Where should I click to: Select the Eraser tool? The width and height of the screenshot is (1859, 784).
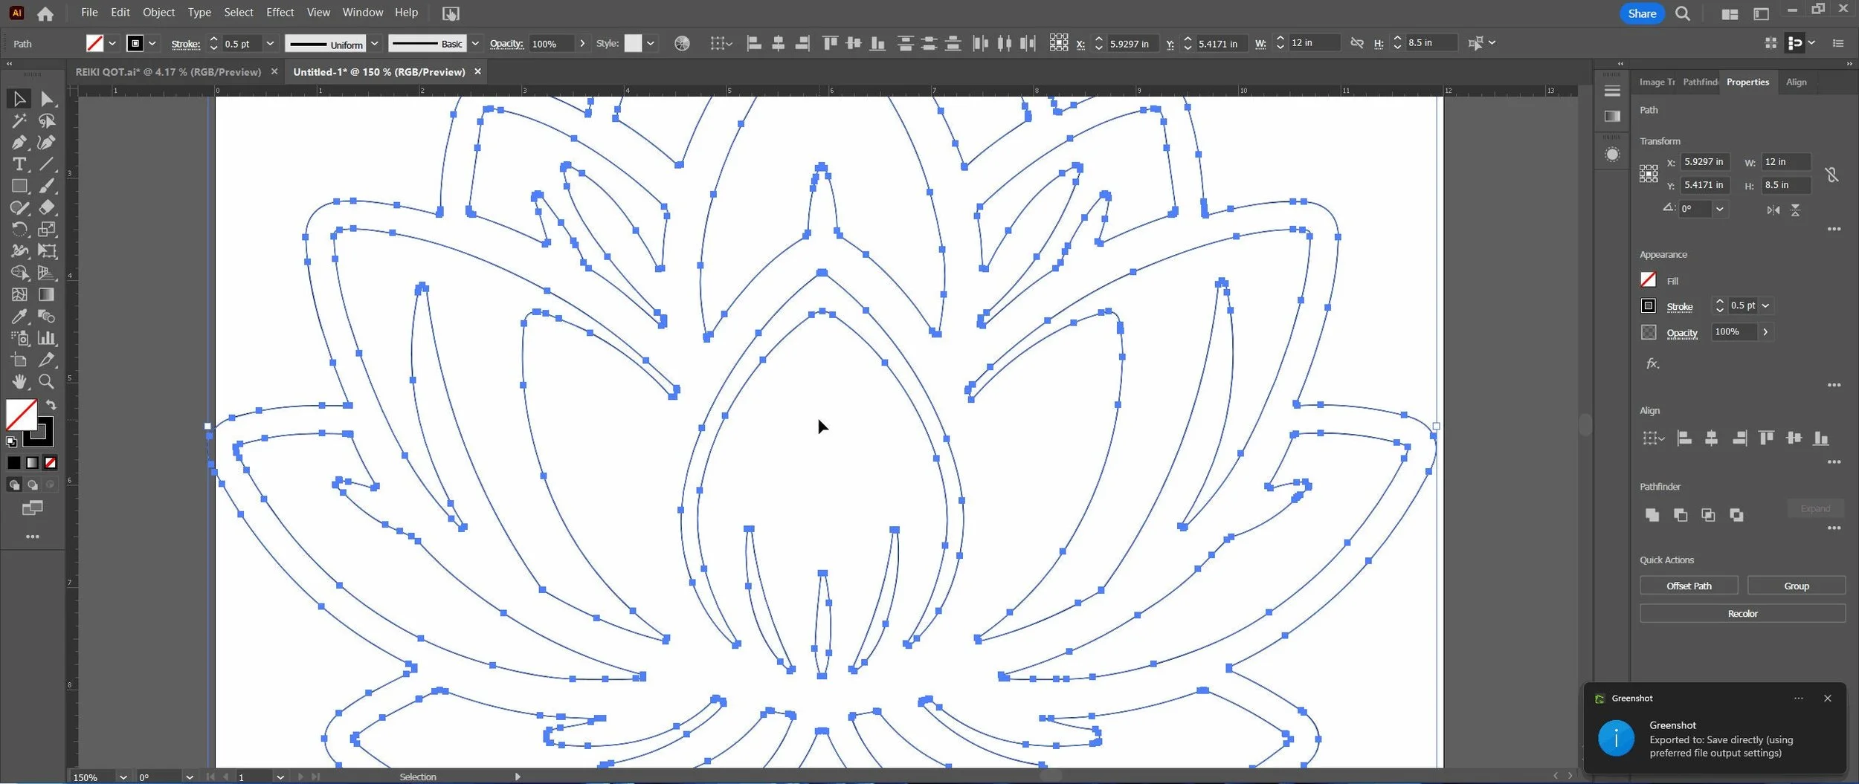tap(47, 207)
